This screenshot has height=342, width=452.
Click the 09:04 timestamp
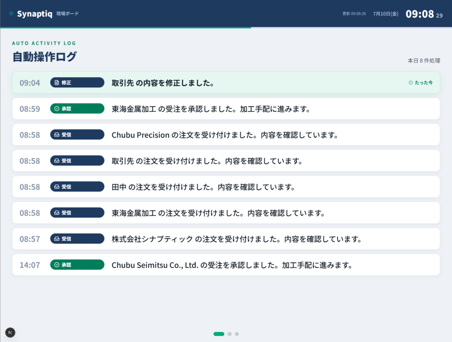tap(30, 83)
